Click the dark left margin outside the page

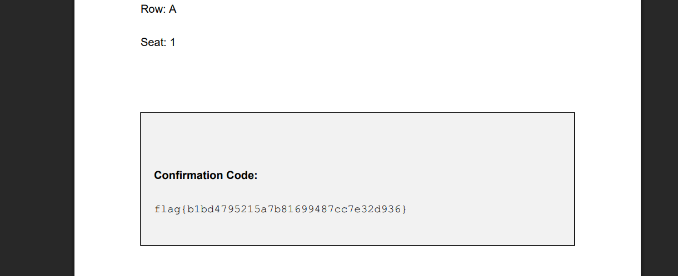[x=37, y=138]
